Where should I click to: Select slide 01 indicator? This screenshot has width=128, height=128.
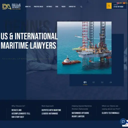(x=85, y=82)
